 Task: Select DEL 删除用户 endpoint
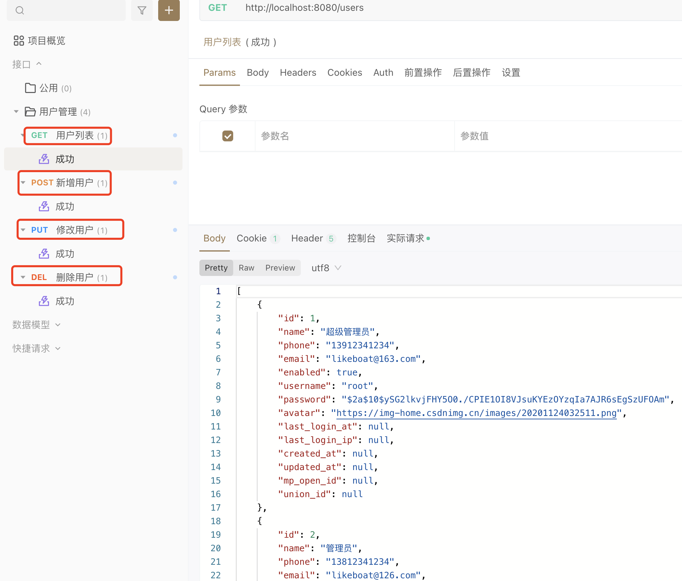click(x=69, y=277)
